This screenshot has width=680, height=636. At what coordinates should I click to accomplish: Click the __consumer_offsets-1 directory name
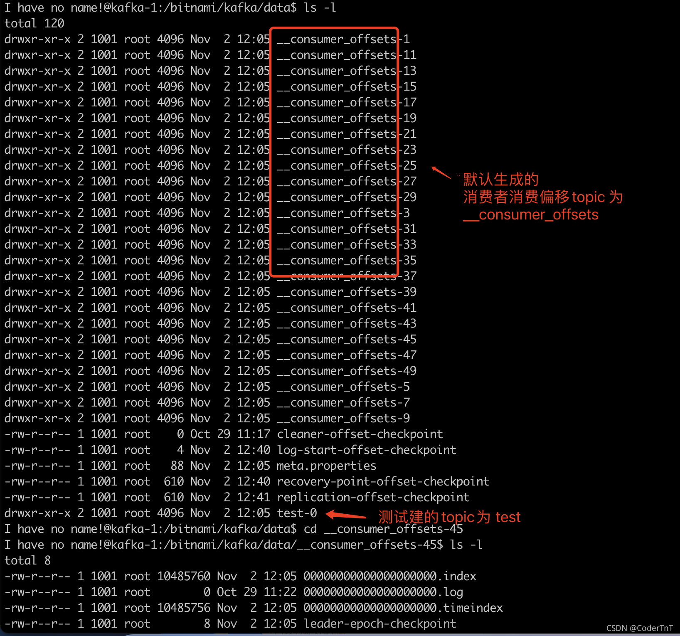(343, 39)
